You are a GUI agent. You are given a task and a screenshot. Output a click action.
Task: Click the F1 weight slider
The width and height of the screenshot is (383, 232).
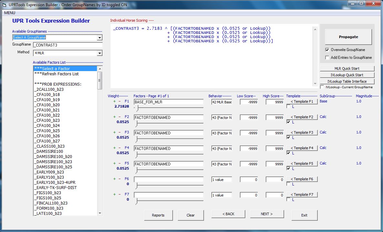point(168,108)
